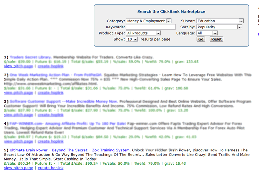Select the grav: 100.68 stats line
The image size is (259, 173).
click(x=96, y=88)
